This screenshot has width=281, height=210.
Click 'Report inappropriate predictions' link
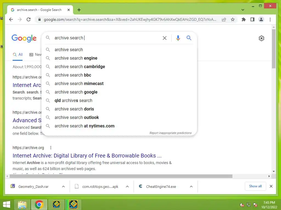pos(170,133)
